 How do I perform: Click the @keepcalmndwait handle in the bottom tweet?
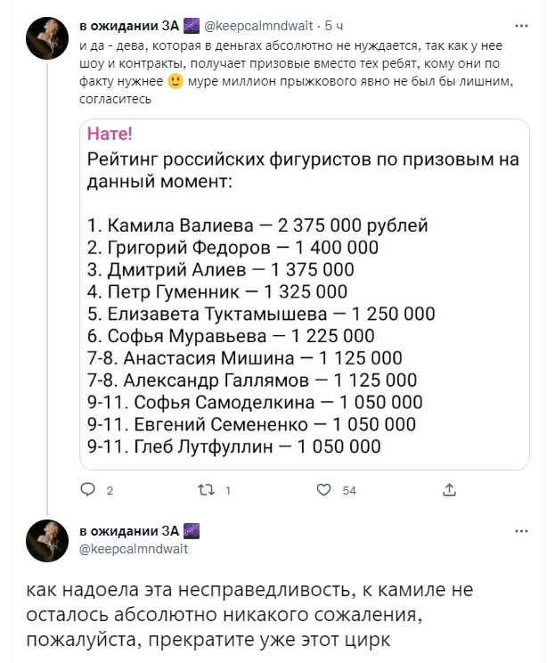[x=134, y=549]
